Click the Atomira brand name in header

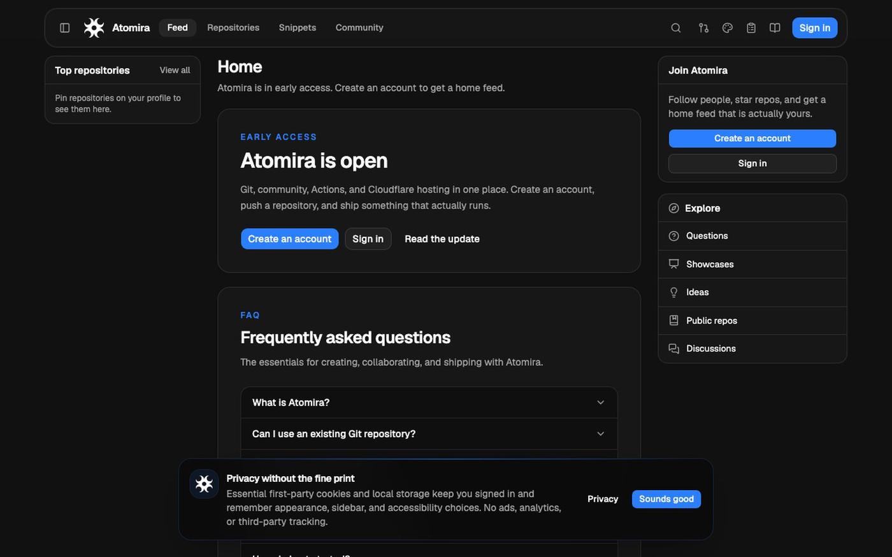coord(131,28)
